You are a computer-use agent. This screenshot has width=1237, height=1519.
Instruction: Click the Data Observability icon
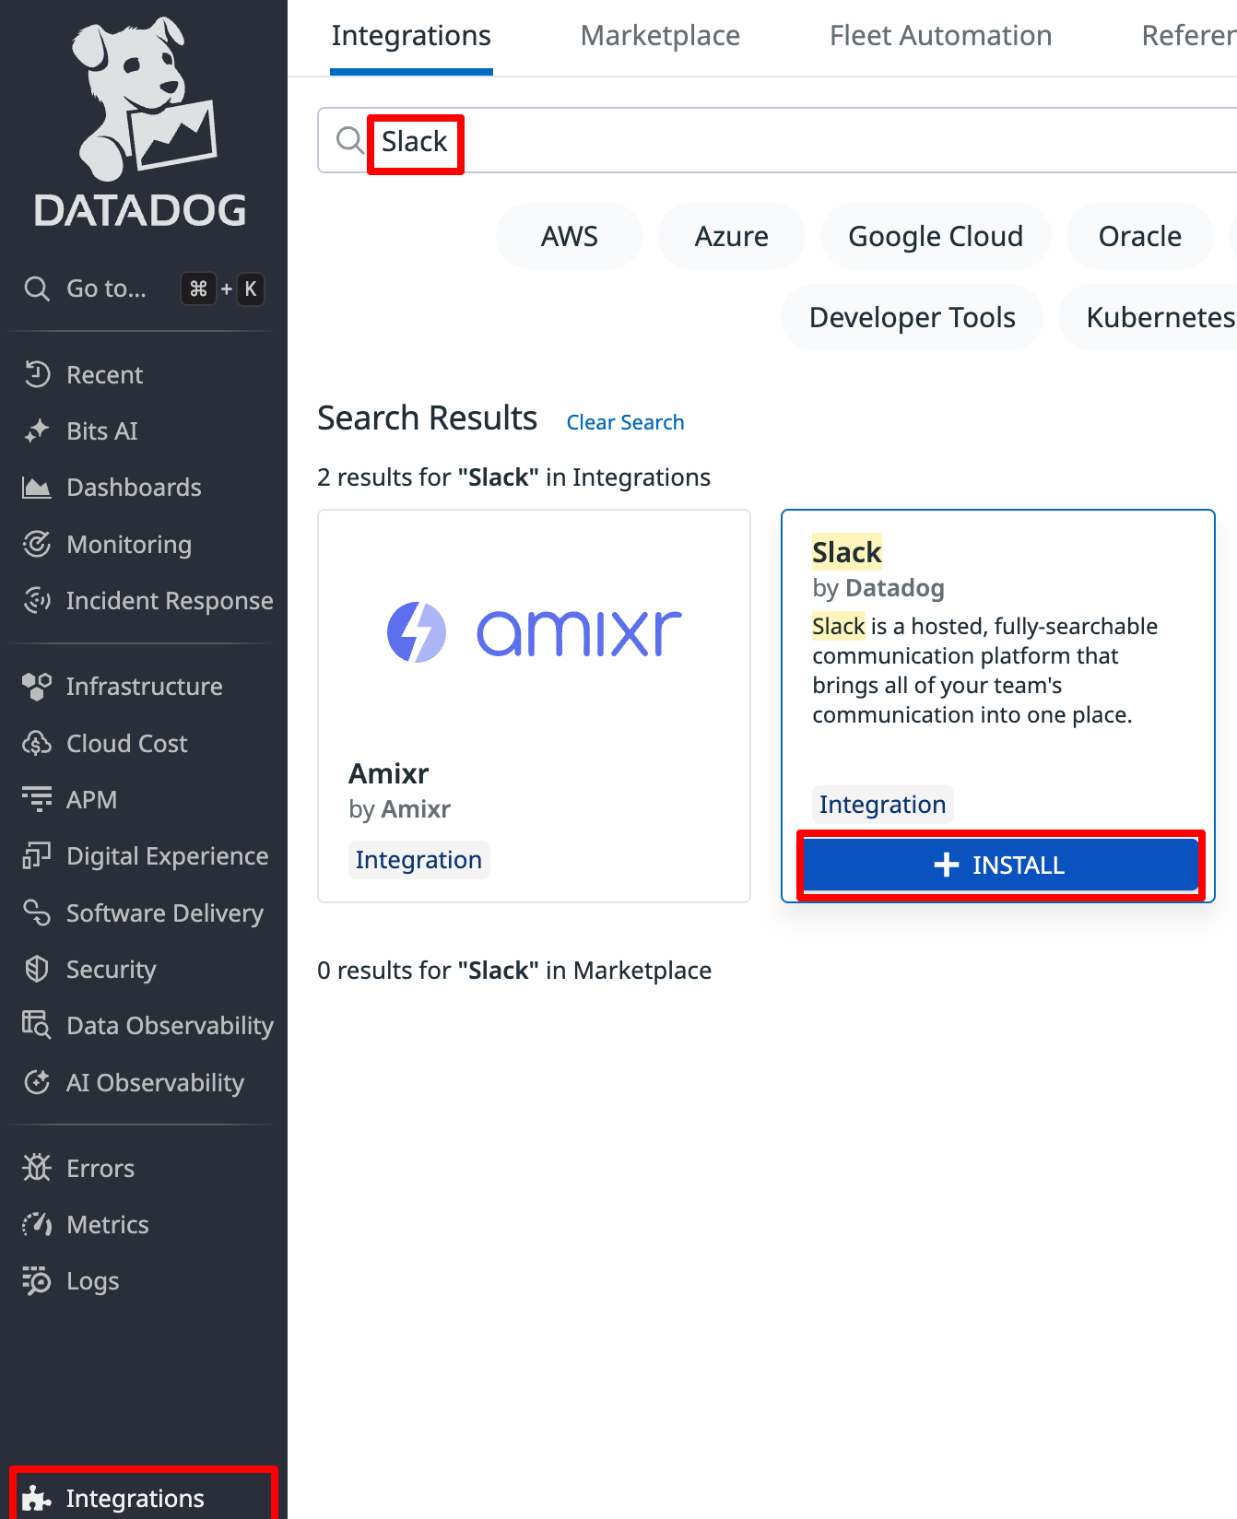coord(37,1025)
